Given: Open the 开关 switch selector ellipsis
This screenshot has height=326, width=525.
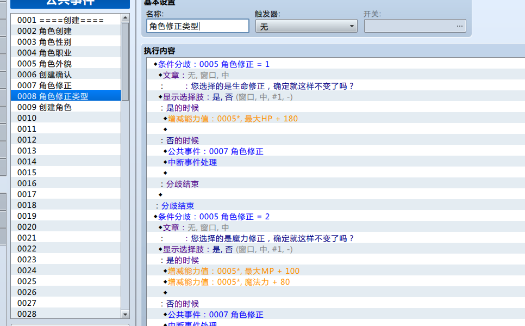Looking at the screenshot, I should [x=460, y=26].
